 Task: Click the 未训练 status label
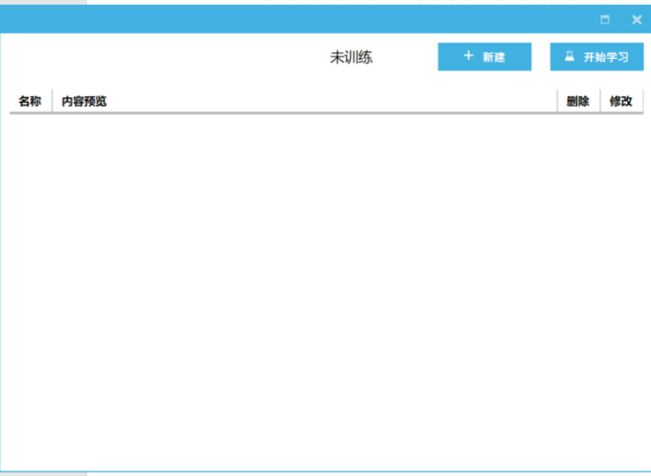click(351, 57)
